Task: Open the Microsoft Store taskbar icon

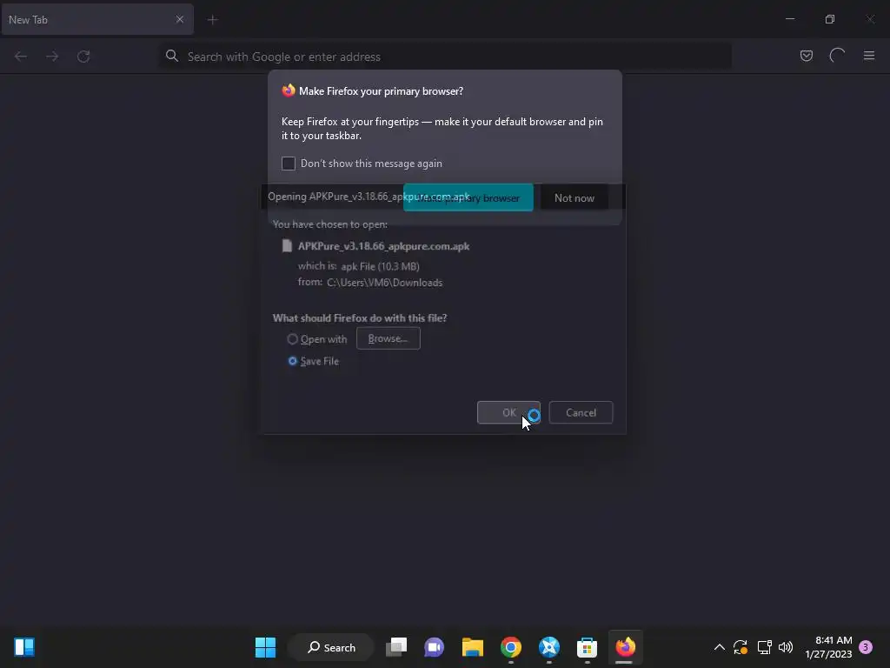Action: (x=587, y=647)
